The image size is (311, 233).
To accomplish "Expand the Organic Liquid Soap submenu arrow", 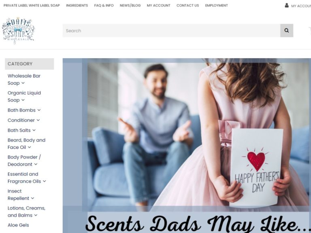I will (23, 100).
